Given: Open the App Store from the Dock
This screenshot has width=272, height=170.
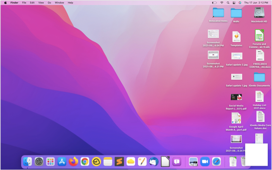Looking at the screenshot, I should coord(62,161).
